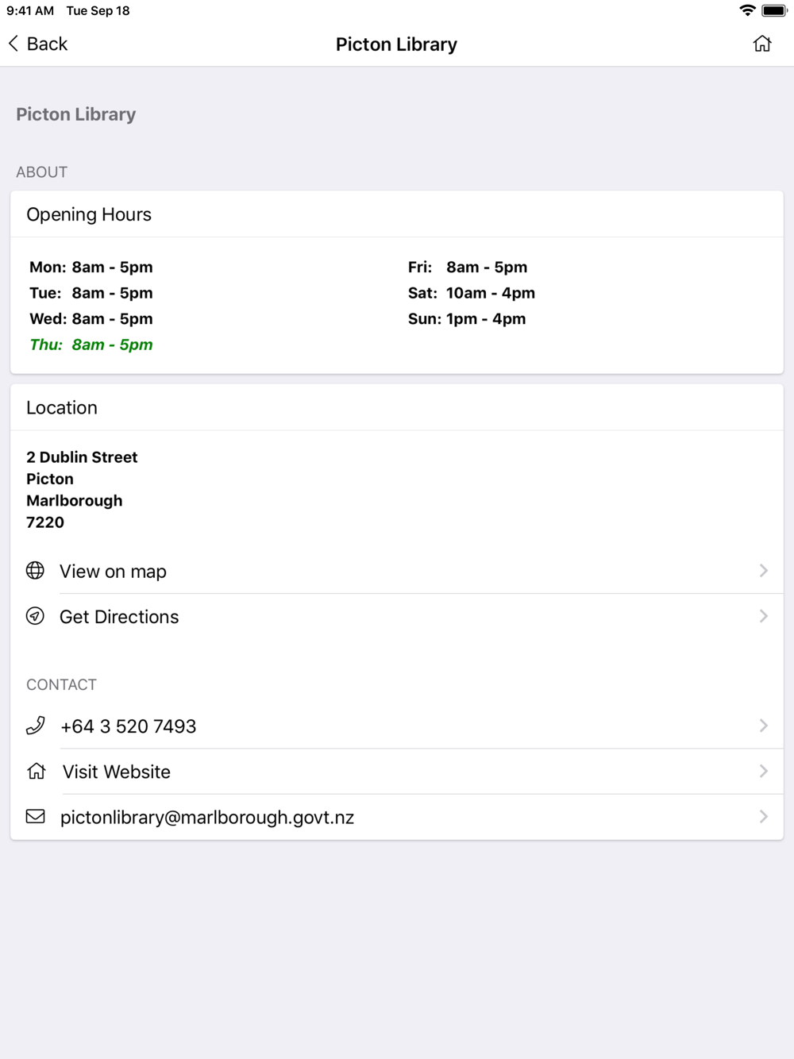Tap the phone handset icon
Image resolution: width=794 pixels, height=1059 pixels.
[x=36, y=726]
